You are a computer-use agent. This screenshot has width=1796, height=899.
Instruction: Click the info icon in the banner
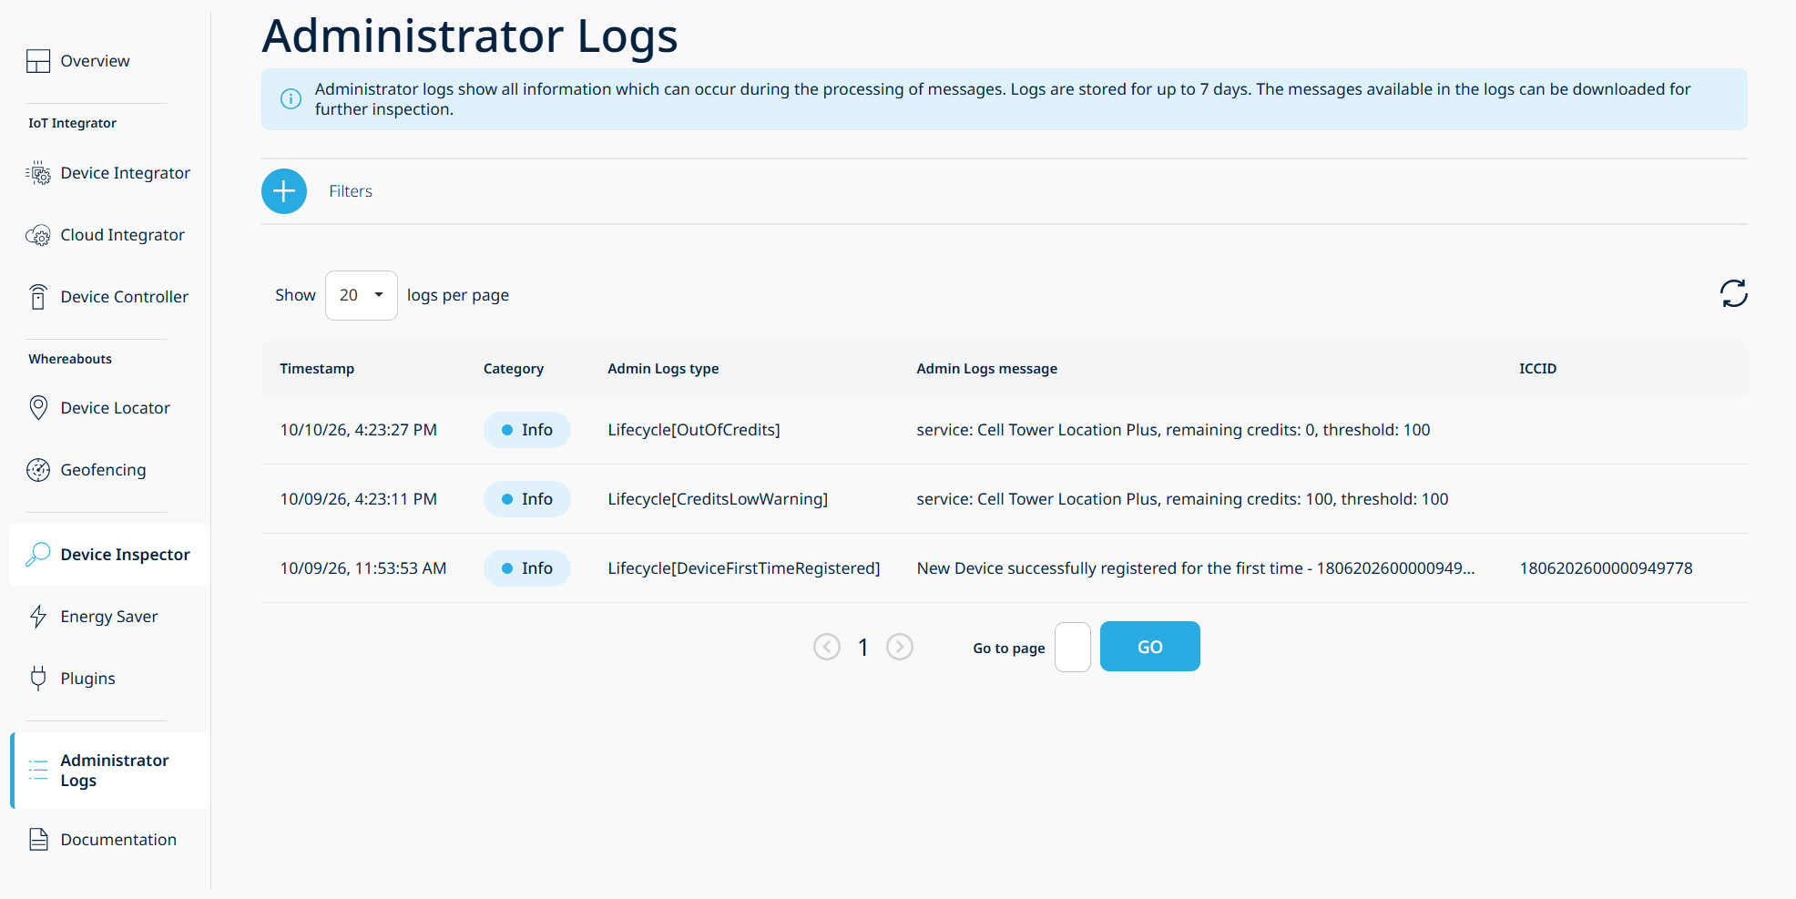click(291, 98)
